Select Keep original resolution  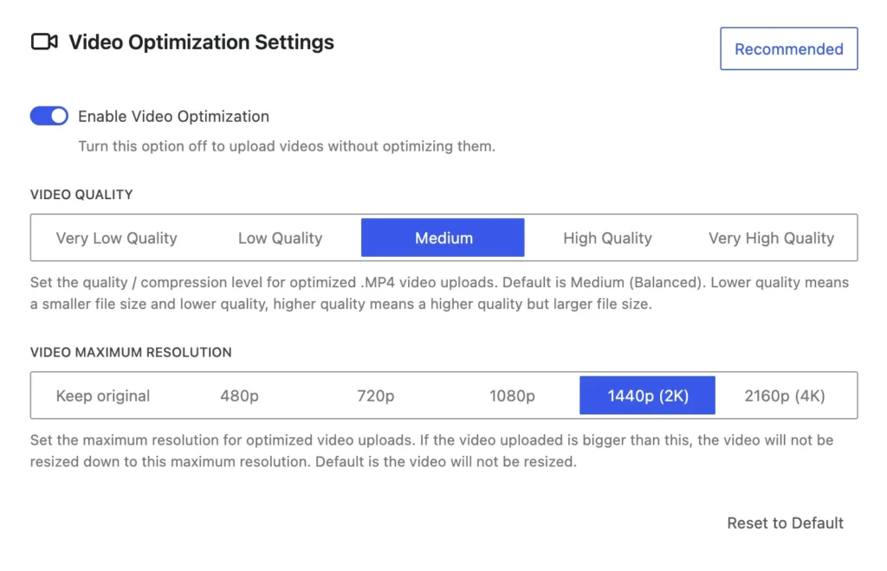pyautogui.click(x=102, y=396)
